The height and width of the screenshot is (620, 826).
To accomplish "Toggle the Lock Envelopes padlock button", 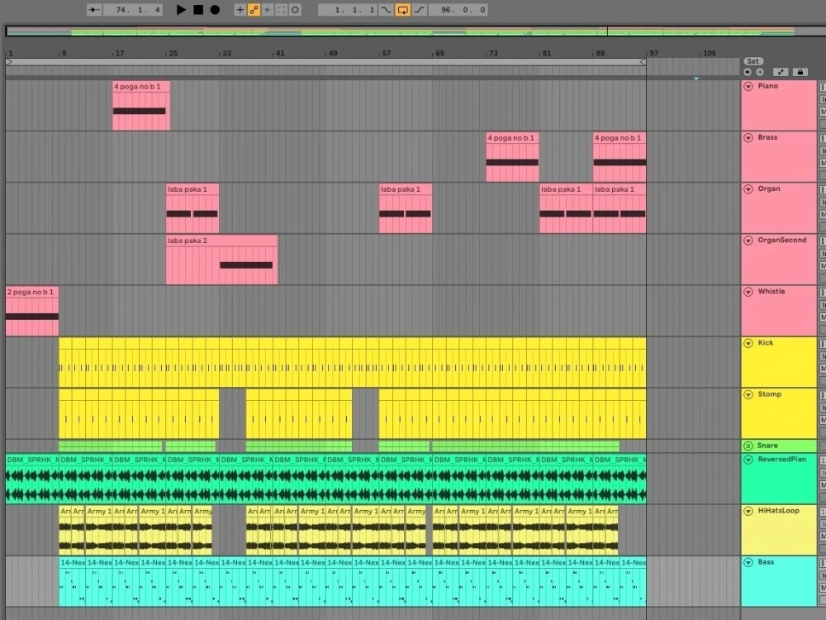I will coord(800,72).
